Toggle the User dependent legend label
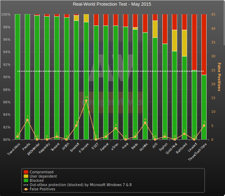 43,176
